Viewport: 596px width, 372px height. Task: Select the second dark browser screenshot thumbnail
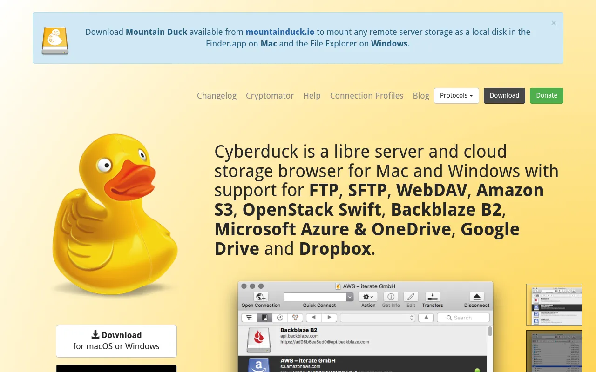pyautogui.click(x=554, y=351)
